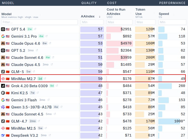This screenshot has width=188, height=139.
Task: Click the Qwen logo in the Qwen 3.5-397B-A17B row
Action: point(3,107)
